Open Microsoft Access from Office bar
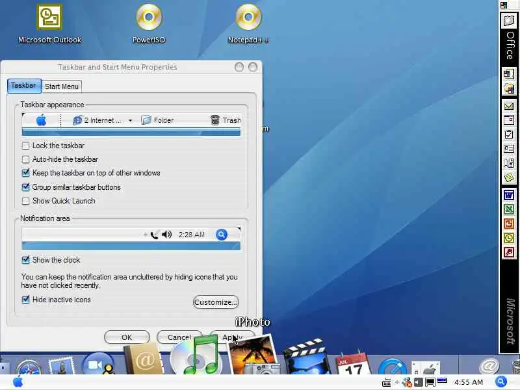 pyautogui.click(x=509, y=252)
